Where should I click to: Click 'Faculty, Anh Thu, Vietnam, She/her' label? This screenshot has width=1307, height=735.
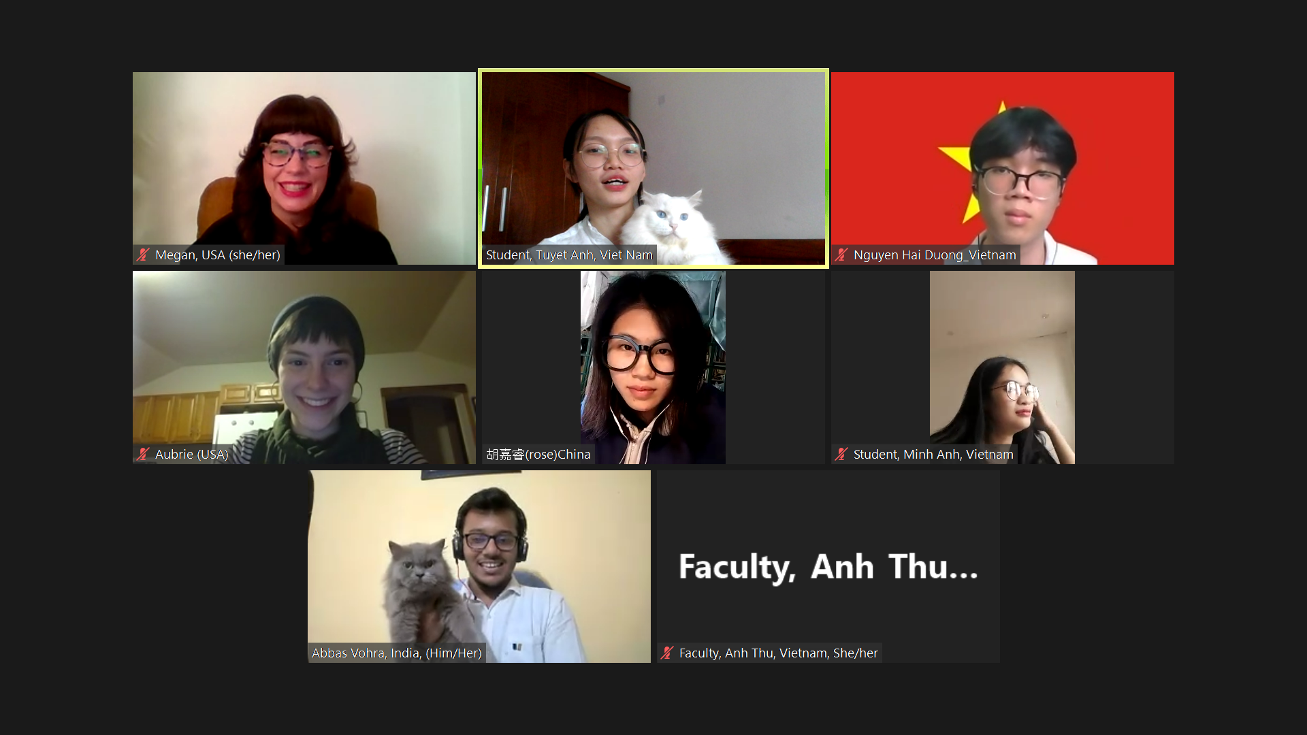779,653
